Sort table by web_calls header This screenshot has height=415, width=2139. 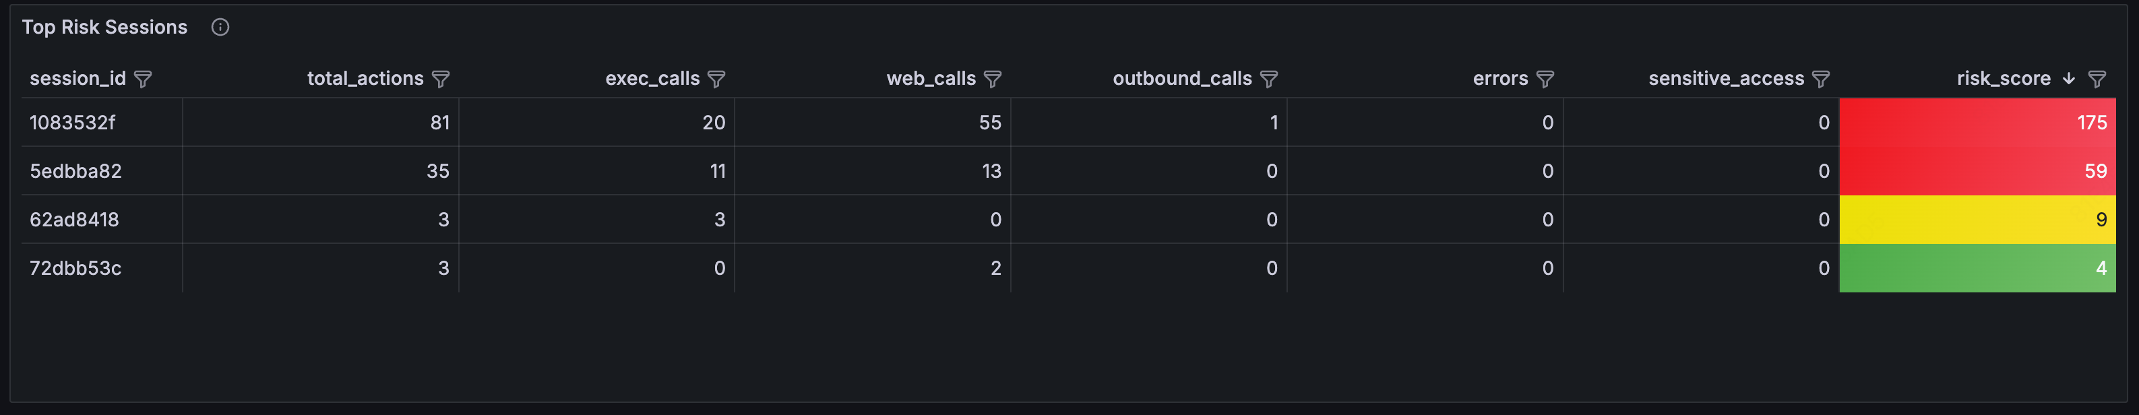tap(930, 79)
